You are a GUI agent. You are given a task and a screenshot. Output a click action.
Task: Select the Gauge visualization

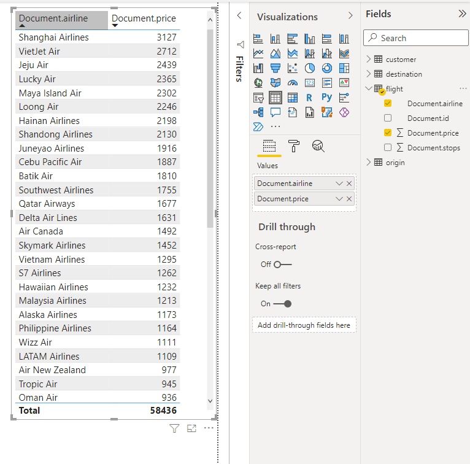[293, 83]
